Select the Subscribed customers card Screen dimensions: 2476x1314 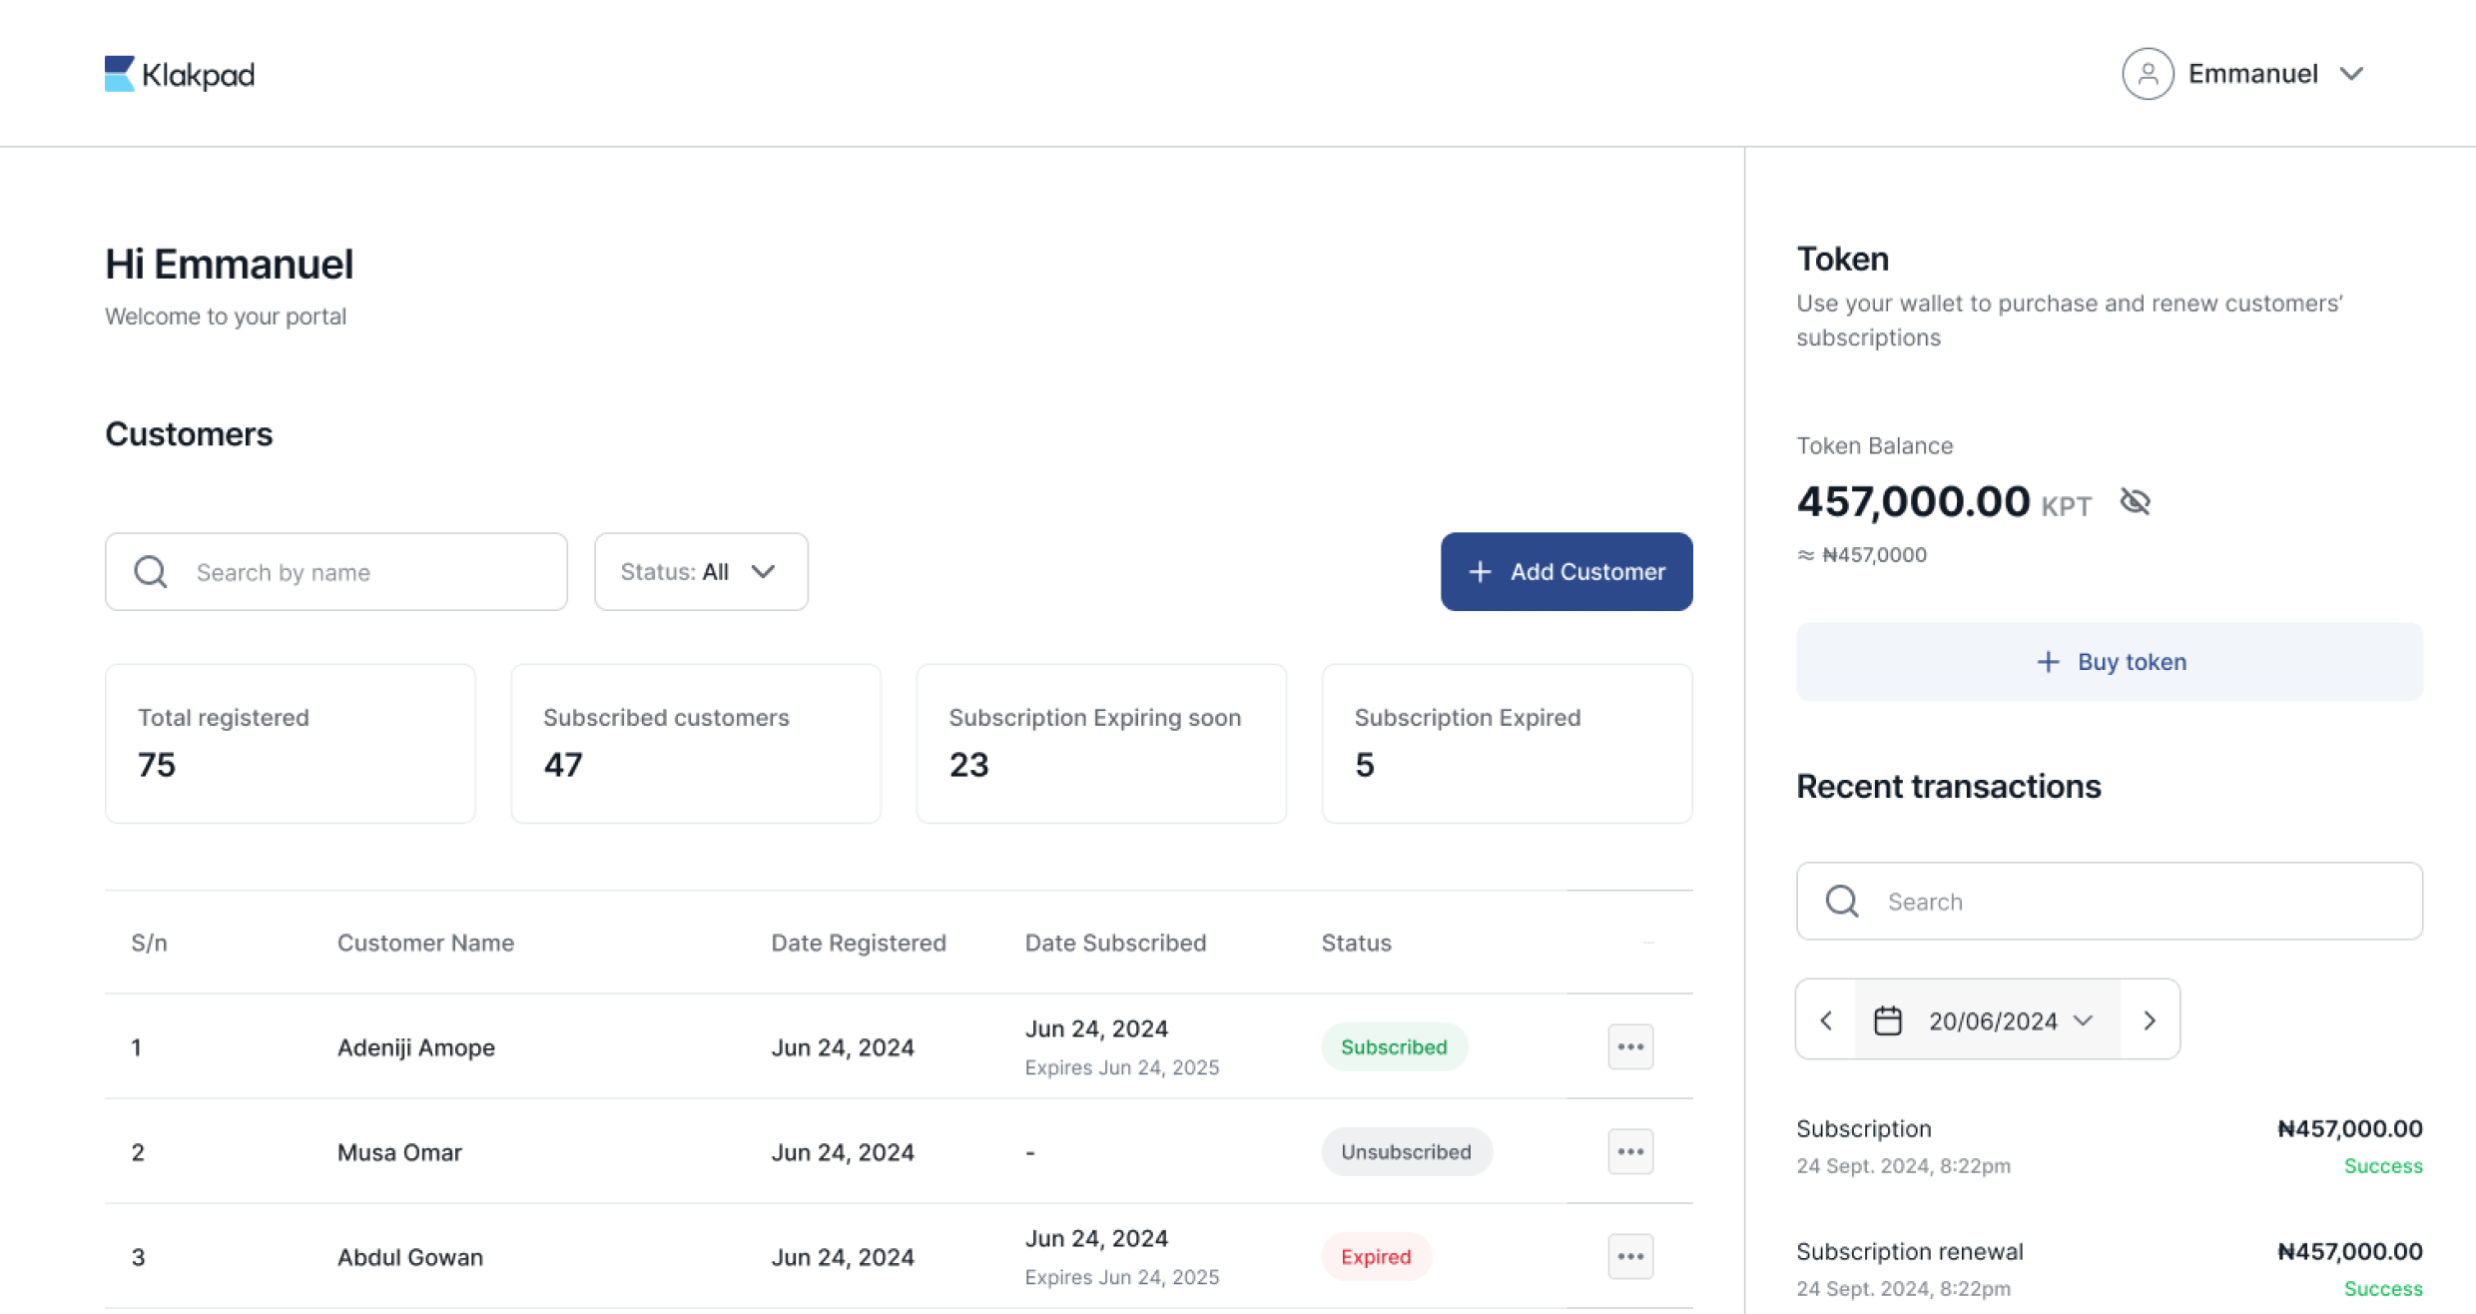coord(695,743)
